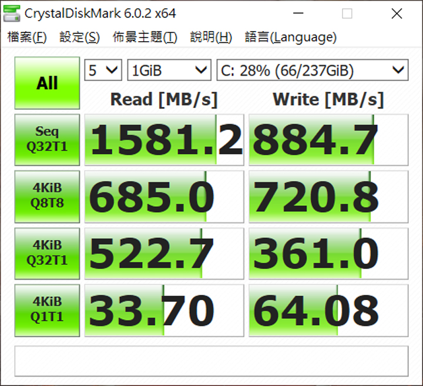Expand the 1GiB test size dropdown
Image resolution: width=423 pixels, height=386 pixels.
click(169, 70)
